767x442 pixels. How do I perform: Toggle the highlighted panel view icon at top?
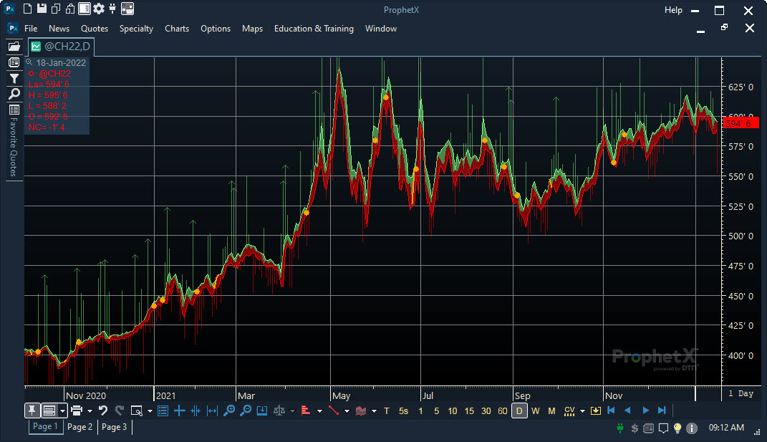(x=85, y=9)
